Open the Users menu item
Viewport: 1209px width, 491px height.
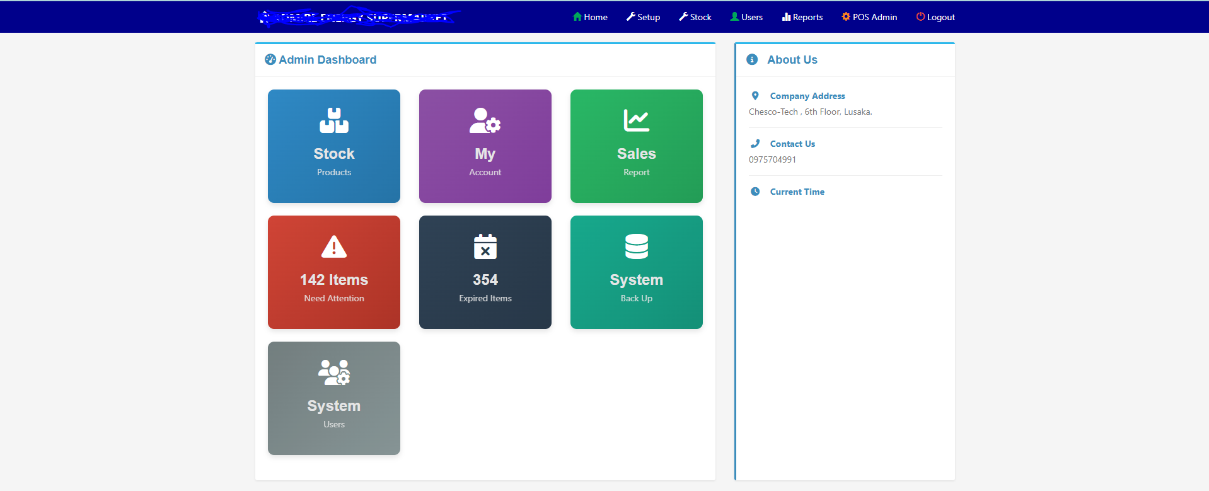(x=746, y=17)
